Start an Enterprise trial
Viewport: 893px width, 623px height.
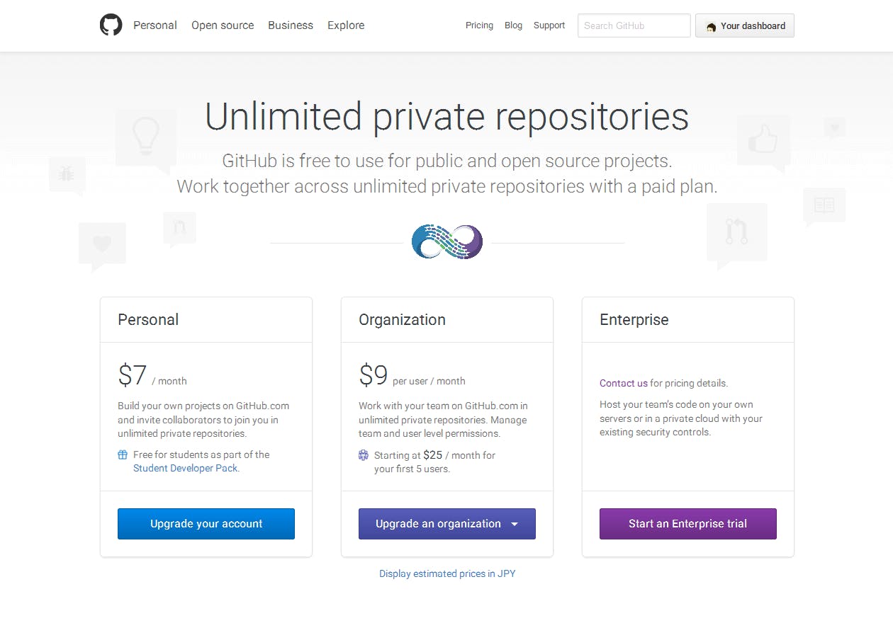pyautogui.click(x=687, y=524)
